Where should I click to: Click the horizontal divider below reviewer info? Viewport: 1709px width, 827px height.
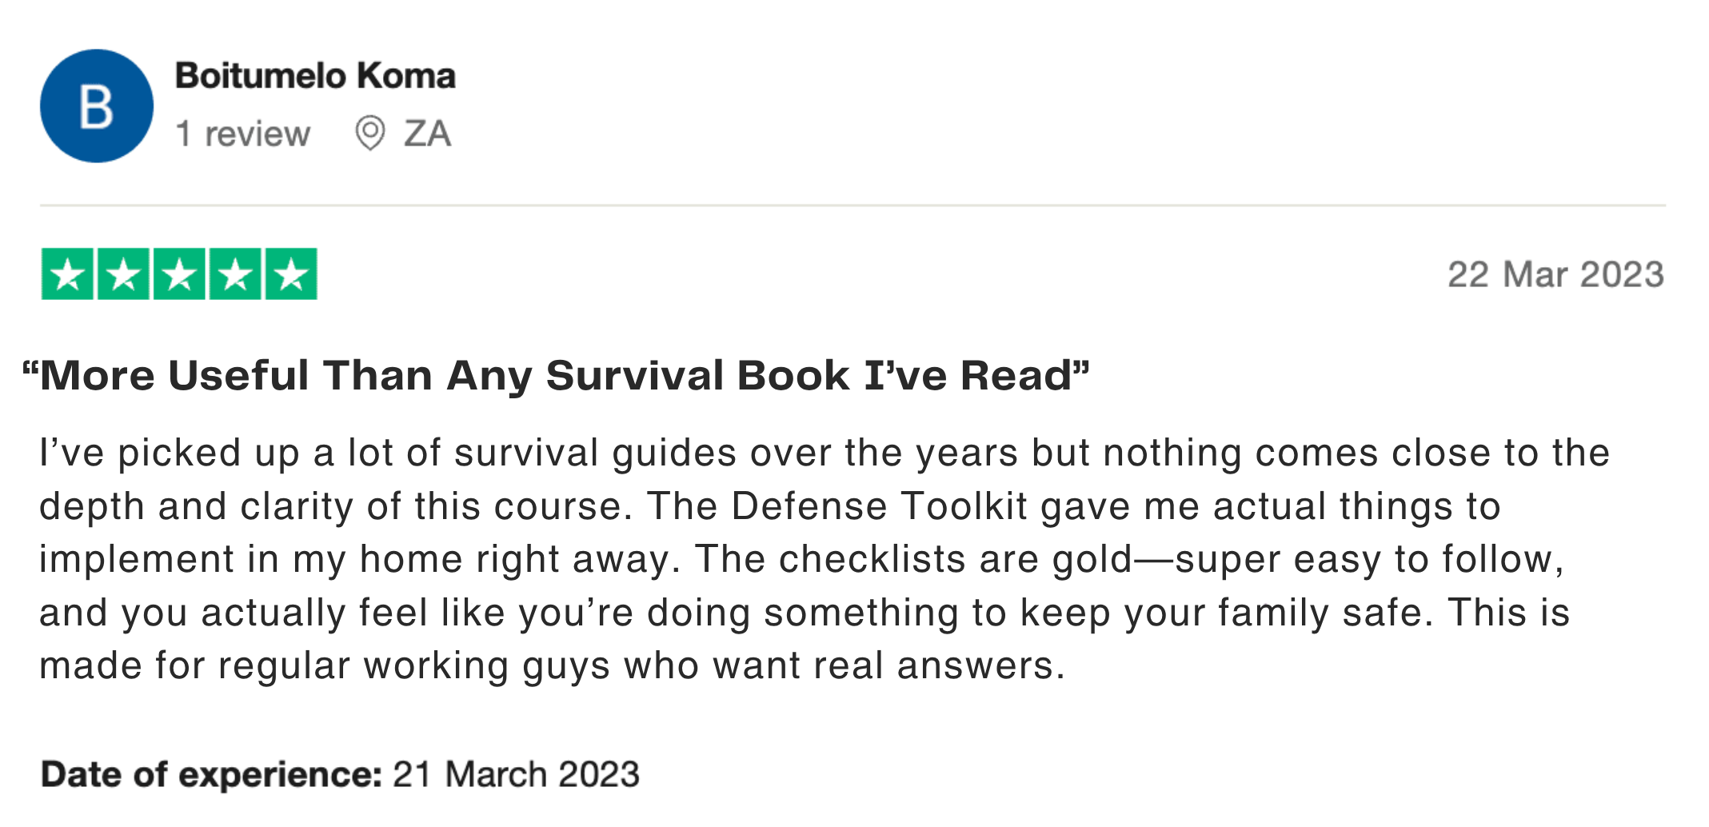853,206
